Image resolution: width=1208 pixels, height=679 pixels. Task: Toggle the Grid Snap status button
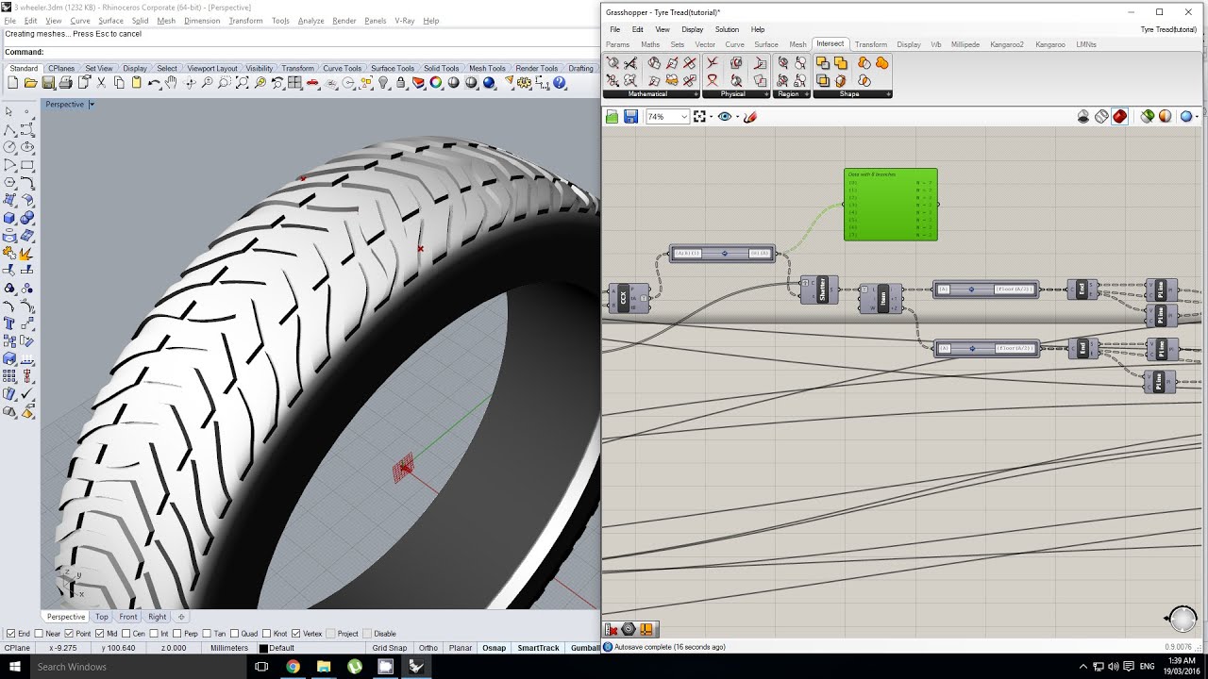(390, 648)
